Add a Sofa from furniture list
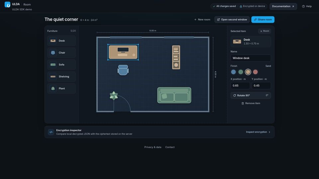 [61, 65]
